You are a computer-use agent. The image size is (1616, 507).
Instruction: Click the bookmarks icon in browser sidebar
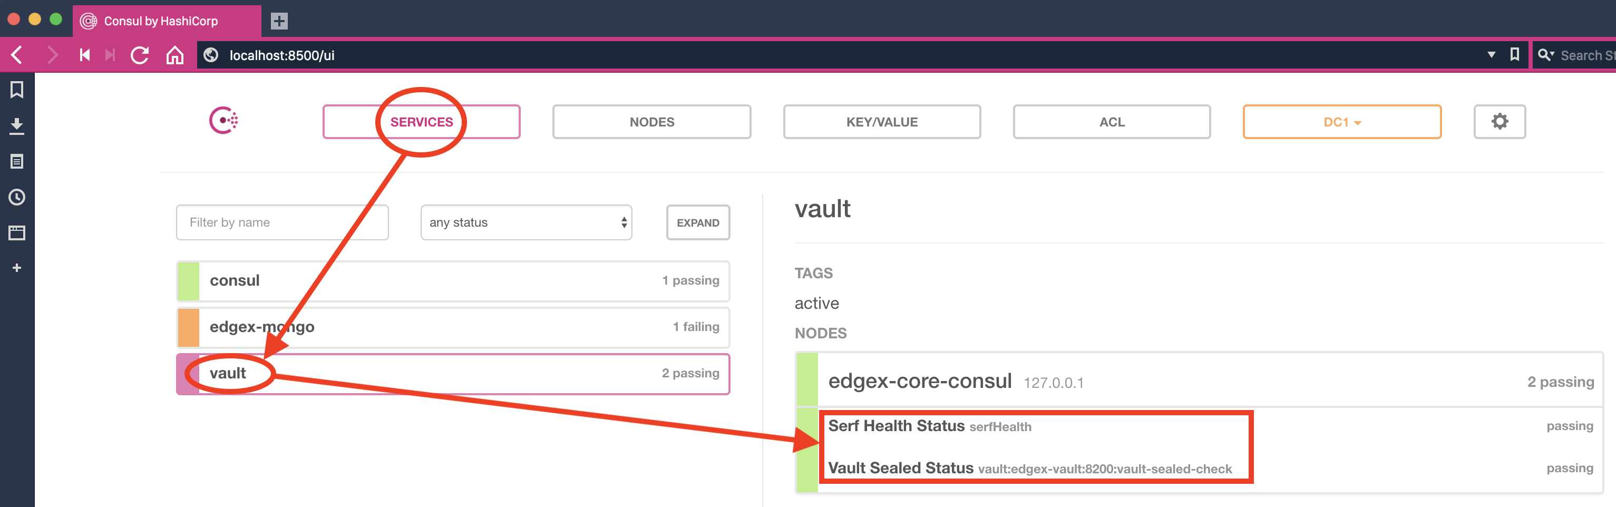tap(16, 89)
